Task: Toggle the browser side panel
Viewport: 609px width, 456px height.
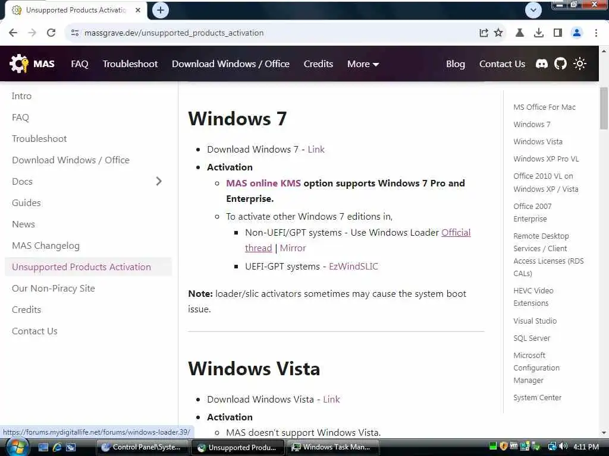Action: click(x=558, y=33)
